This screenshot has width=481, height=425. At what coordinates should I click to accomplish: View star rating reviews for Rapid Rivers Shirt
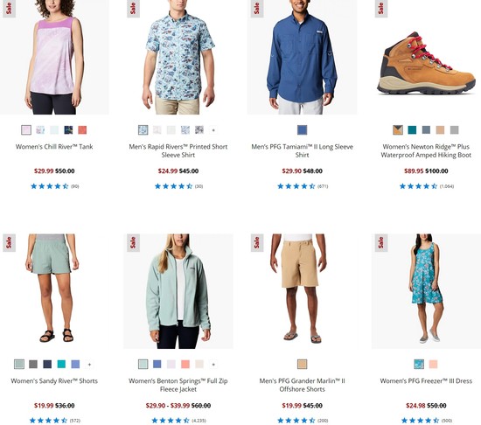pos(178,186)
